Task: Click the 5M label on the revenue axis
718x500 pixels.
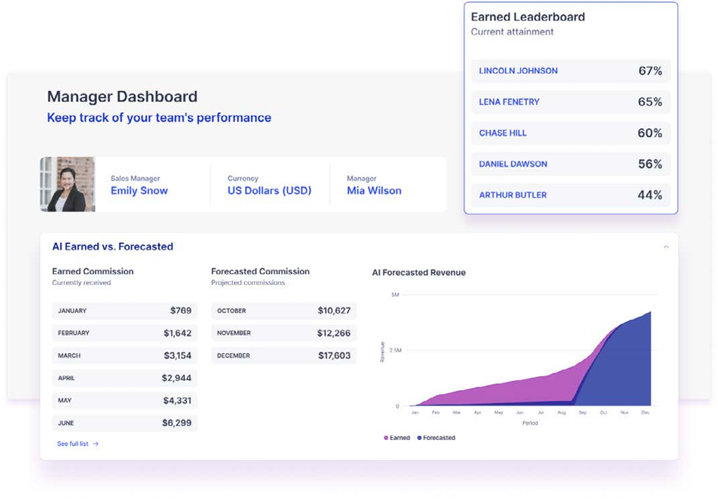Action: pyautogui.click(x=395, y=295)
